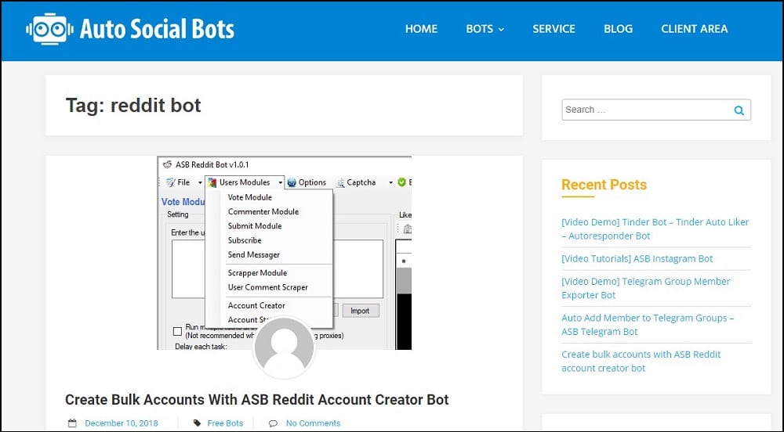Open the BLOG navigation item

(x=618, y=29)
